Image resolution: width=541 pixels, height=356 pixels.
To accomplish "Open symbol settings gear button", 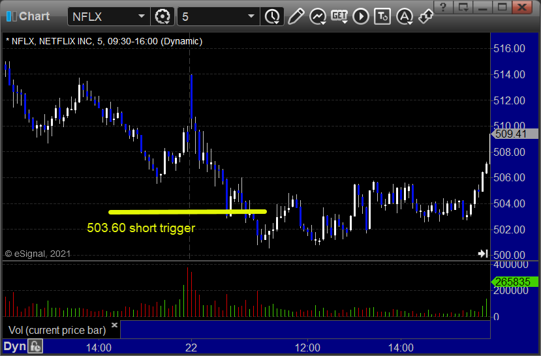I will (x=162, y=16).
